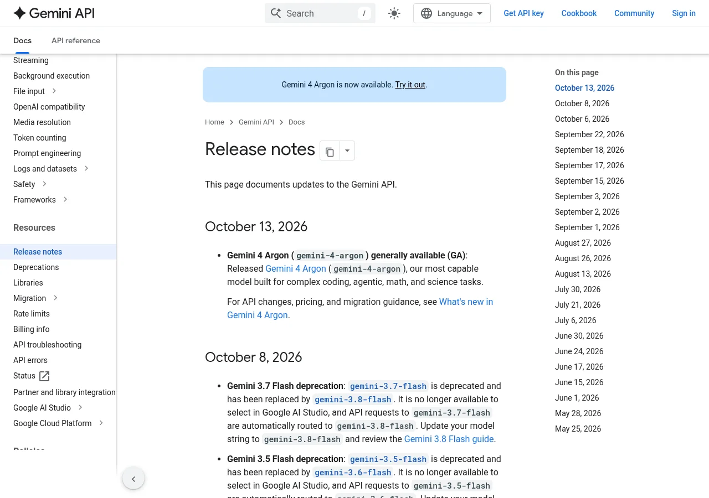Open the dropdown arrow next to copy page

347,151
